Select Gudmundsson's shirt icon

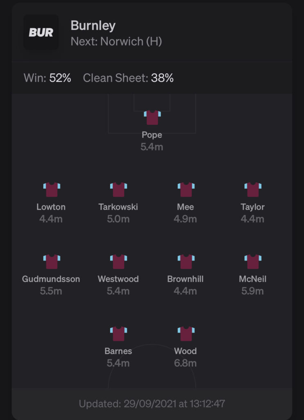(x=52, y=262)
